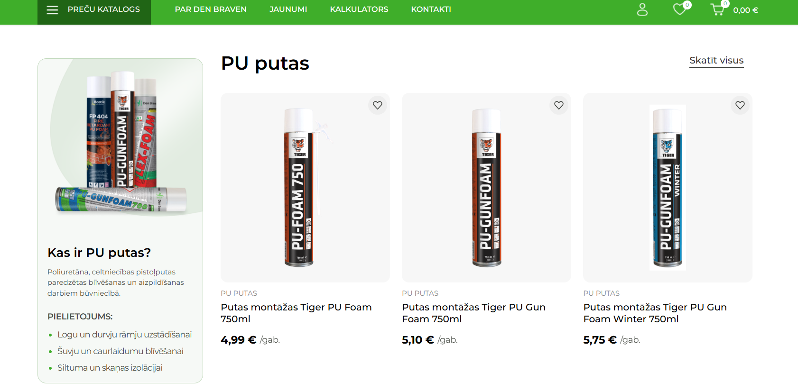
Task: Open PU PUTAS category label under Gun Foam
Action: click(x=420, y=293)
